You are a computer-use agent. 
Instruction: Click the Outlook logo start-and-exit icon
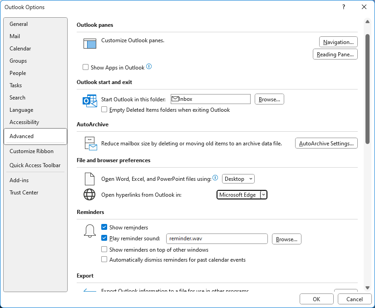pyautogui.click(x=90, y=101)
